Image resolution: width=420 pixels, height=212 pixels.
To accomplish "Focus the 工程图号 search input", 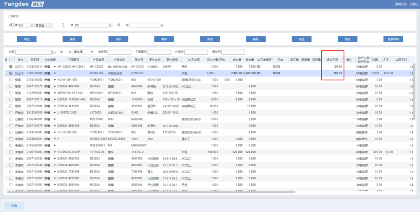I will pyautogui.click(x=159, y=52).
